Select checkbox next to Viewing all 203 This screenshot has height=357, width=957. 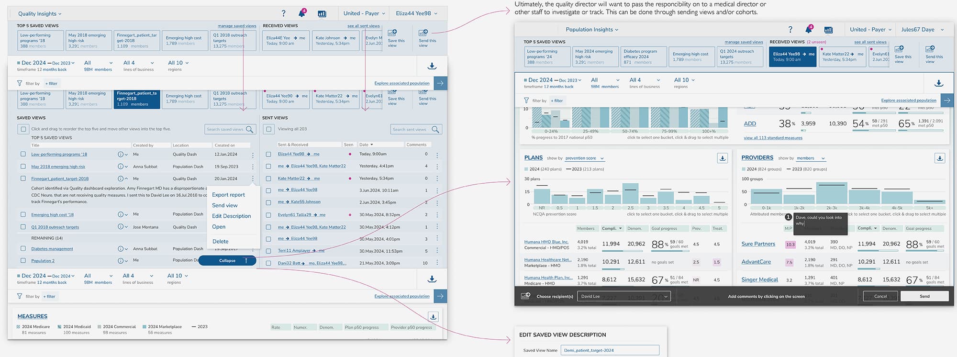(x=268, y=129)
